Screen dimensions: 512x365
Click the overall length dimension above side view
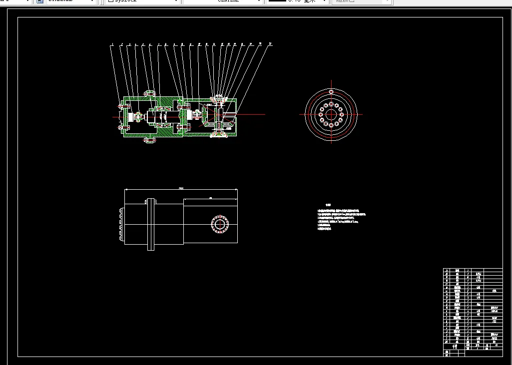(181, 189)
